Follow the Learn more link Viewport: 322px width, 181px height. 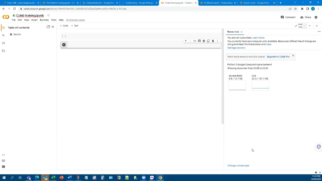[258, 38]
